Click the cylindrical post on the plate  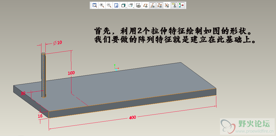click(x=44, y=75)
